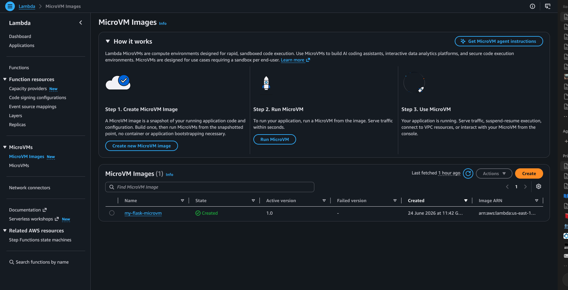Open Event source mappings nav item
The width and height of the screenshot is (568, 290).
(x=33, y=107)
